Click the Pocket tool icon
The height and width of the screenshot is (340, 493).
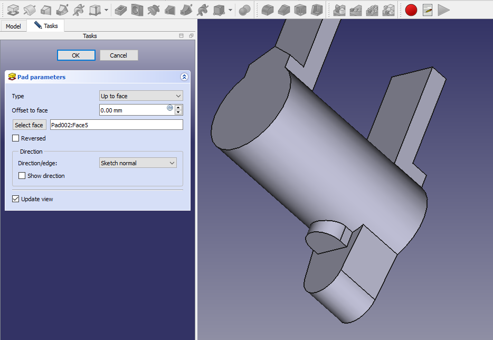coord(120,10)
